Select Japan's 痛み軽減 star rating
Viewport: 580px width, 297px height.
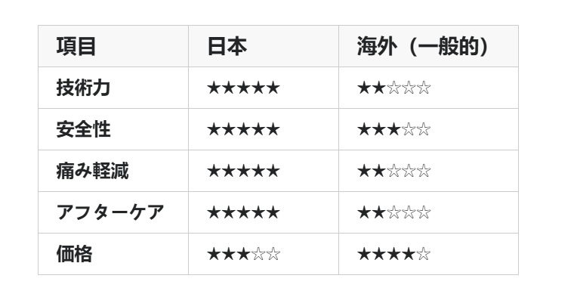(x=243, y=171)
